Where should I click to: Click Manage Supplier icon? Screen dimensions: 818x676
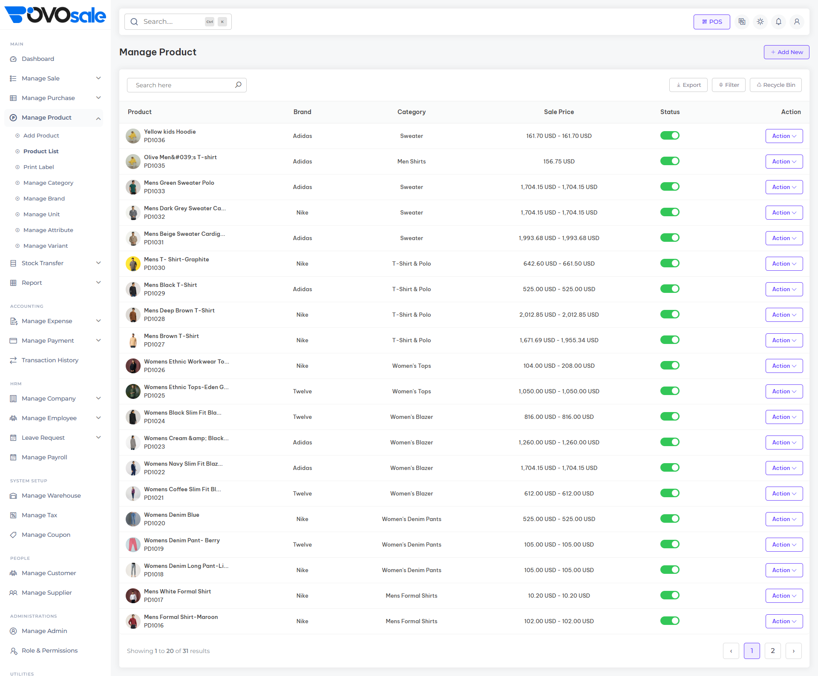13,593
